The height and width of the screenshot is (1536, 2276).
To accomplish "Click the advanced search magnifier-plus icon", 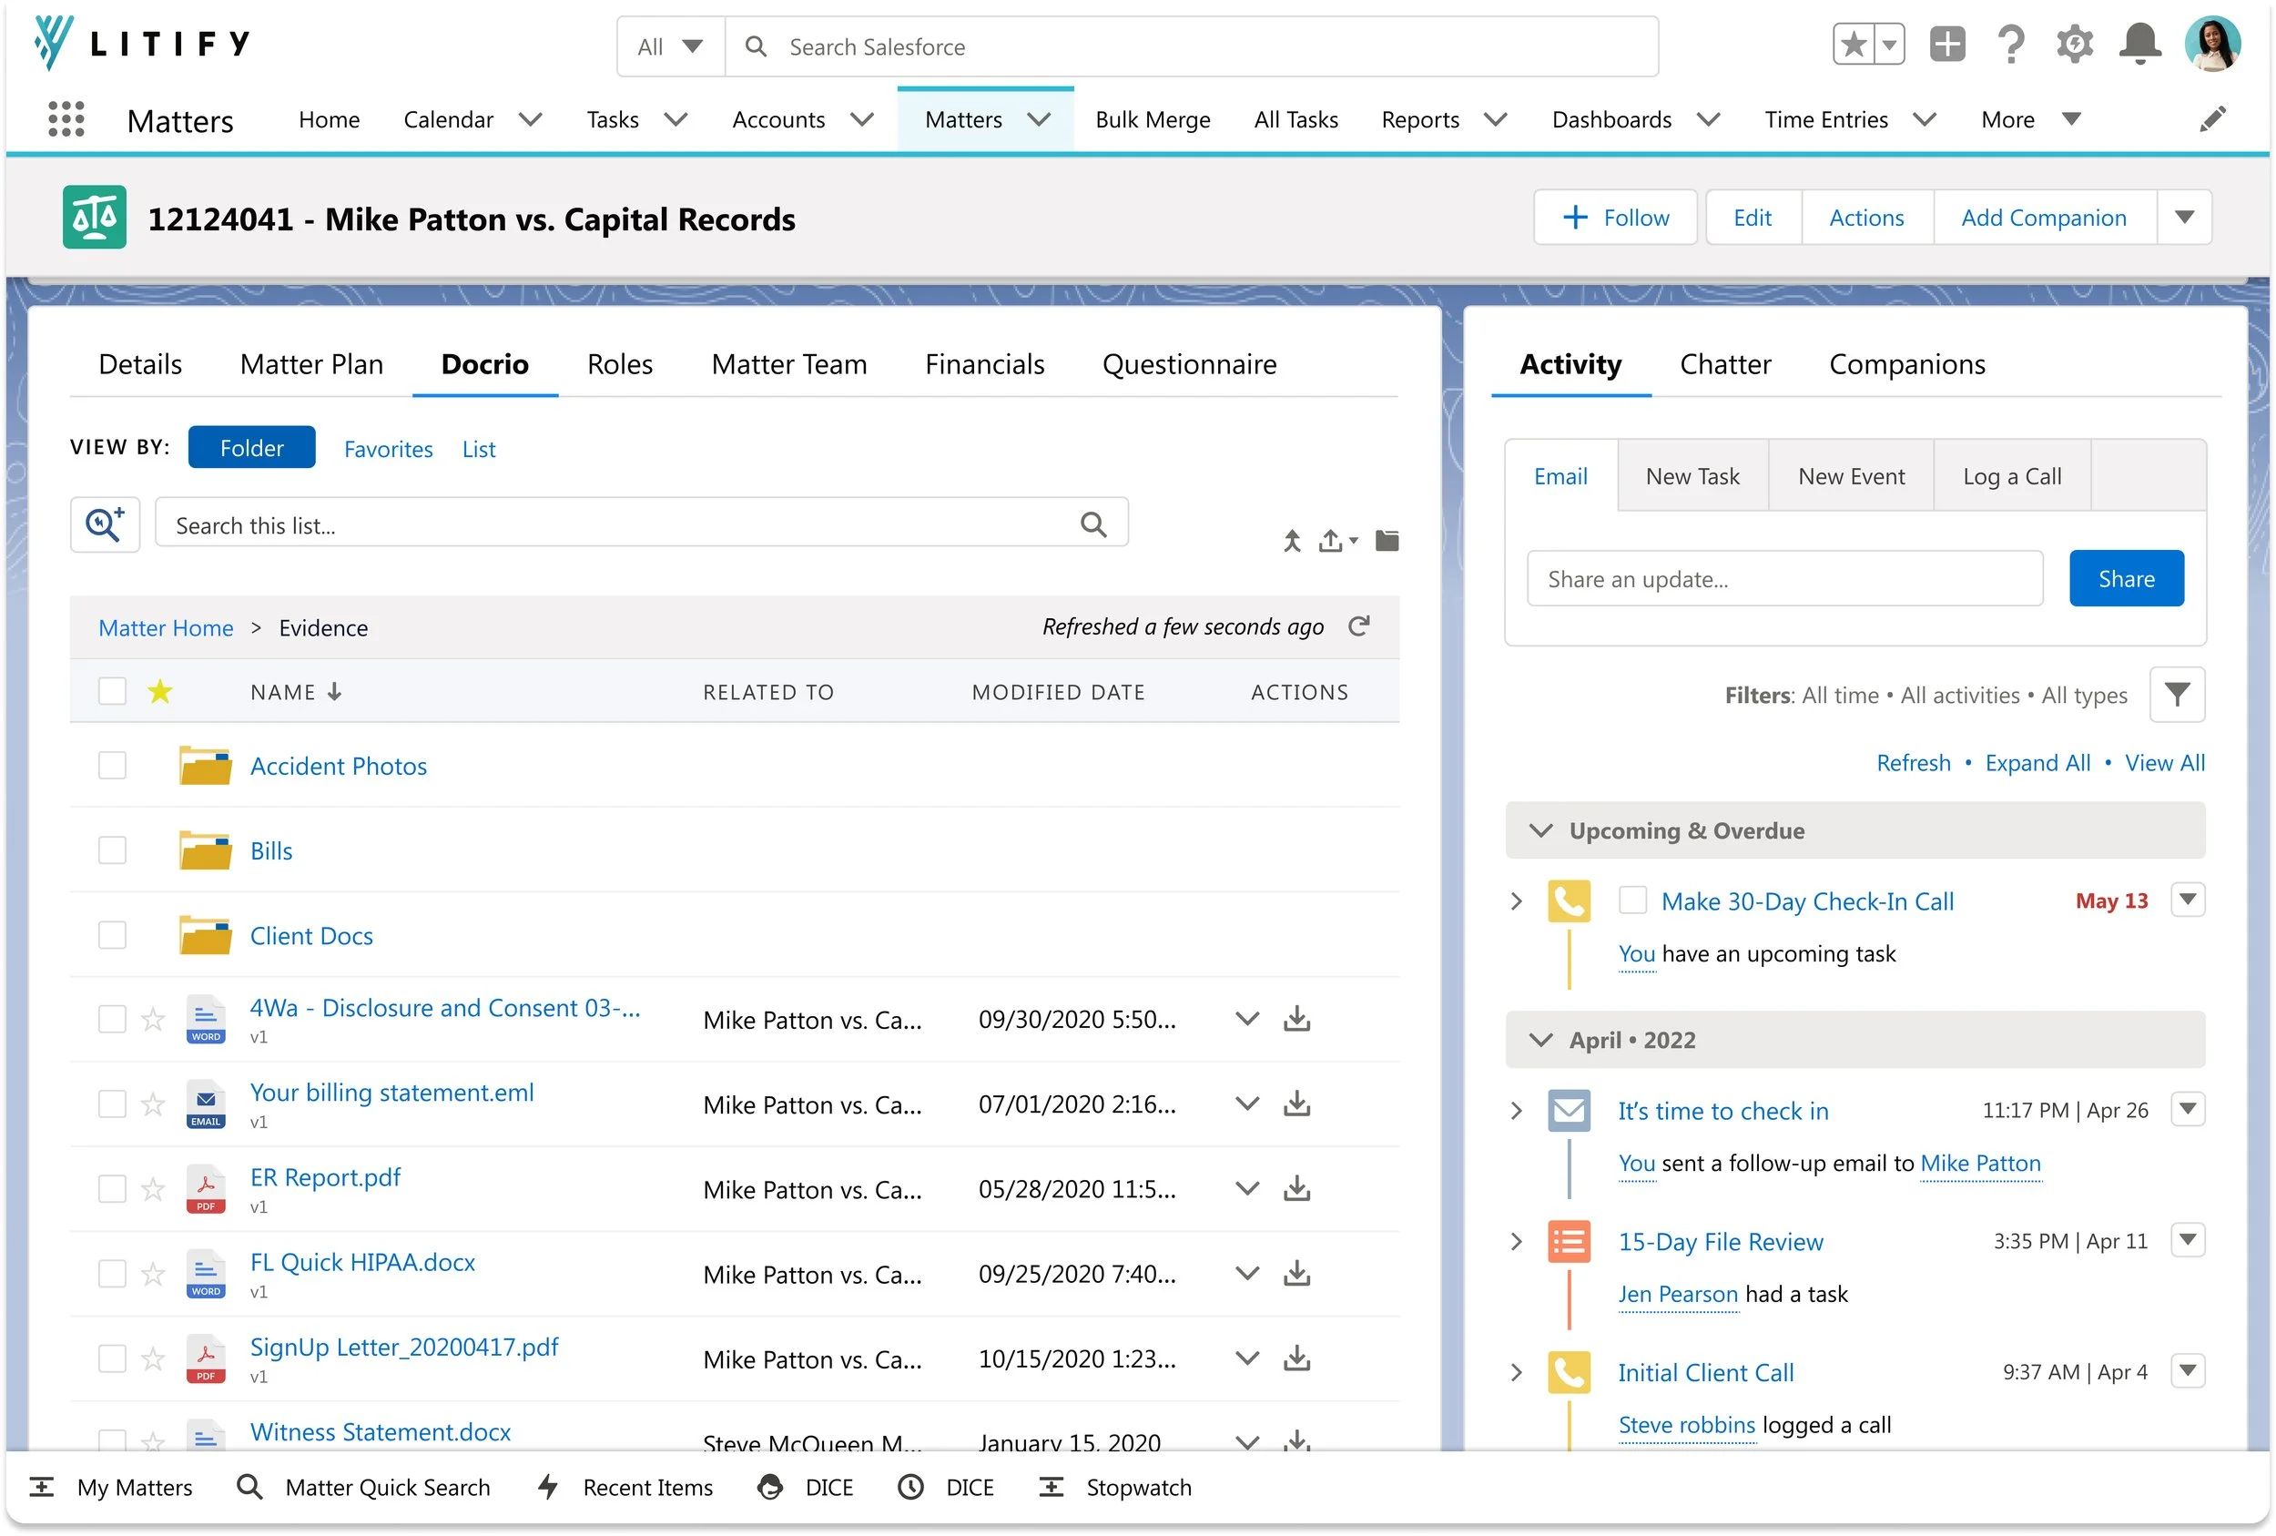I will click(x=105, y=525).
